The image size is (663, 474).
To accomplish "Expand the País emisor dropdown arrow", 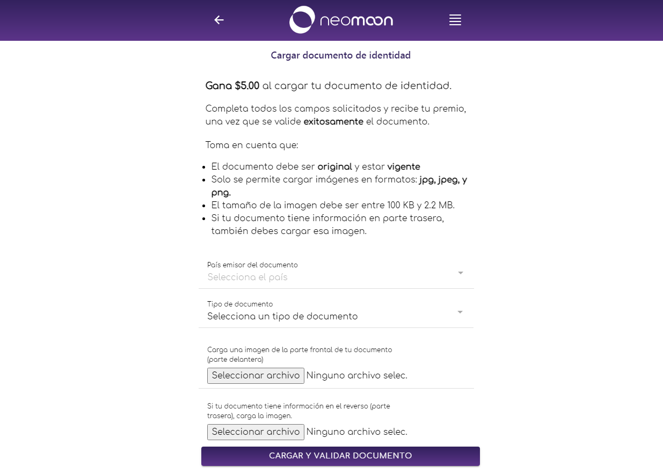I will click(x=461, y=273).
